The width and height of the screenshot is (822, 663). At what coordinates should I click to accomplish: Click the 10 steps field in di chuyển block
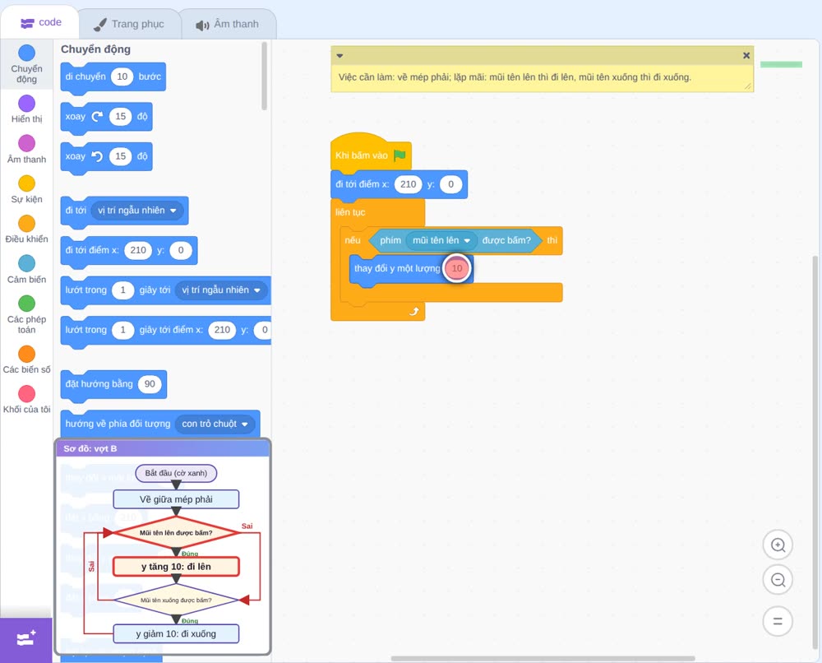122,76
